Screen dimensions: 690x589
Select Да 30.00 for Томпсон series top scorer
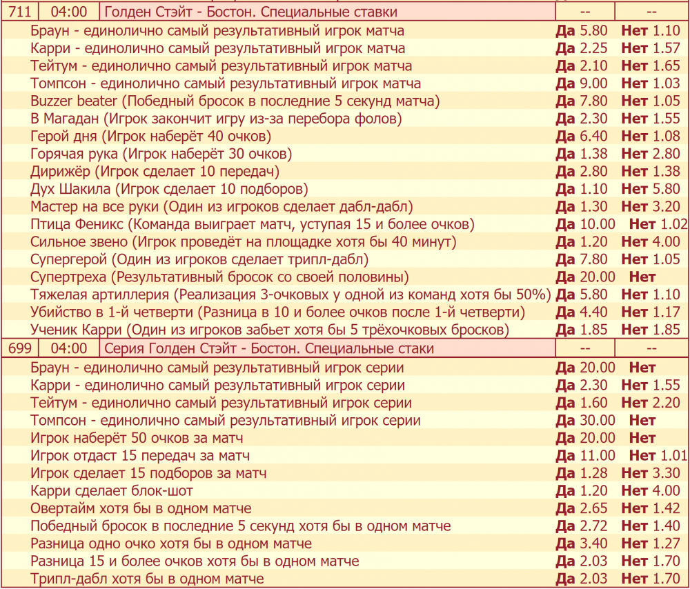(x=585, y=421)
